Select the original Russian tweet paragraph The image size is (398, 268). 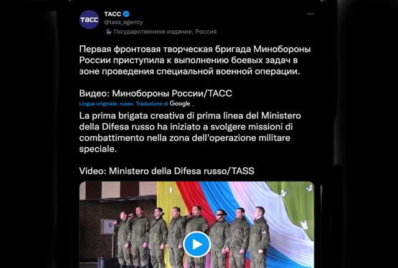click(195, 60)
